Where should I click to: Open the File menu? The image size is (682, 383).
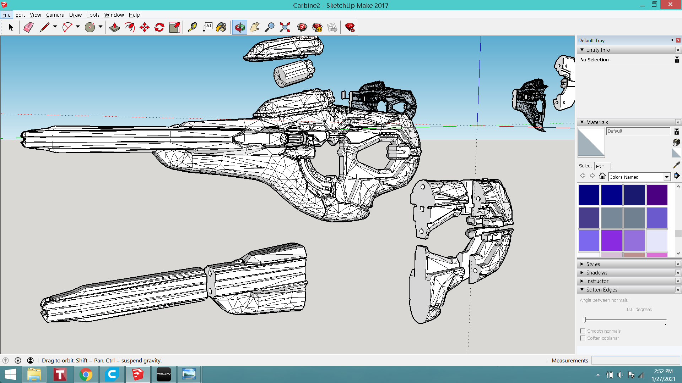[x=6, y=15]
